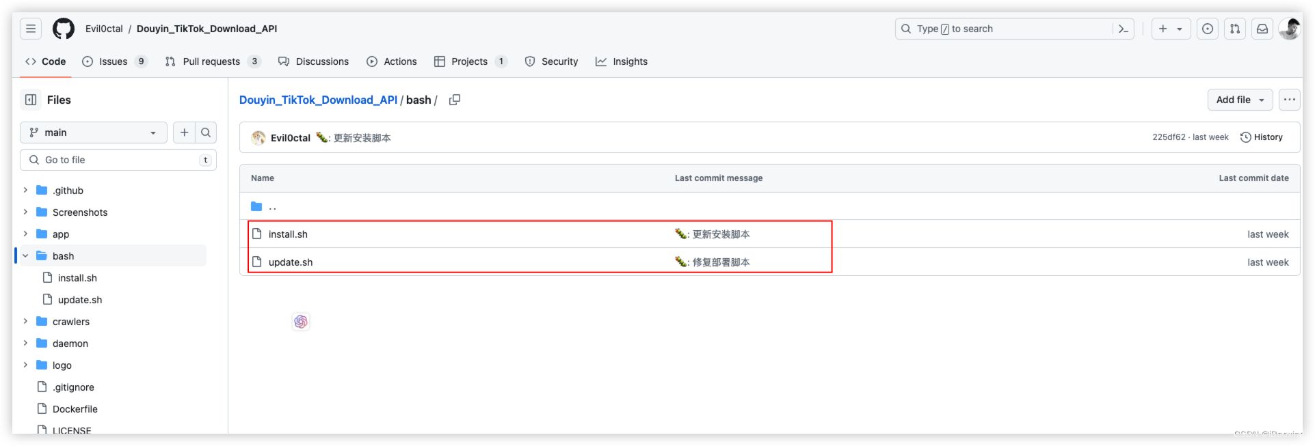Click the floating ChatGPT extension icon
The width and height of the screenshot is (1315, 446).
(x=301, y=322)
